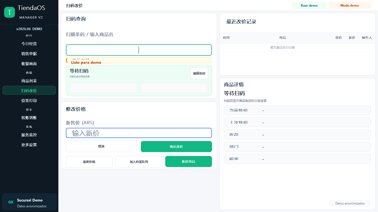The width and height of the screenshot is (378, 212).
Task: Click the 扫码查询 section heading
Action: pos(76,19)
